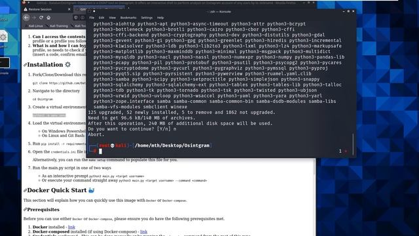Click 'python3-aiohttp' package name in terminal
This screenshot has height=236, width=419.
[x=114, y=24]
